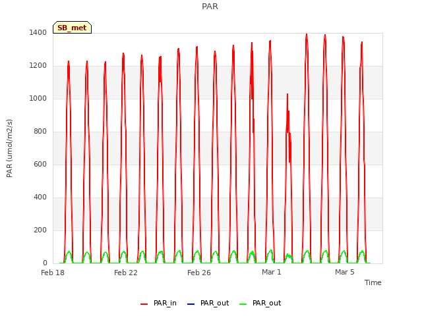Click the Time axis title

[x=373, y=282]
